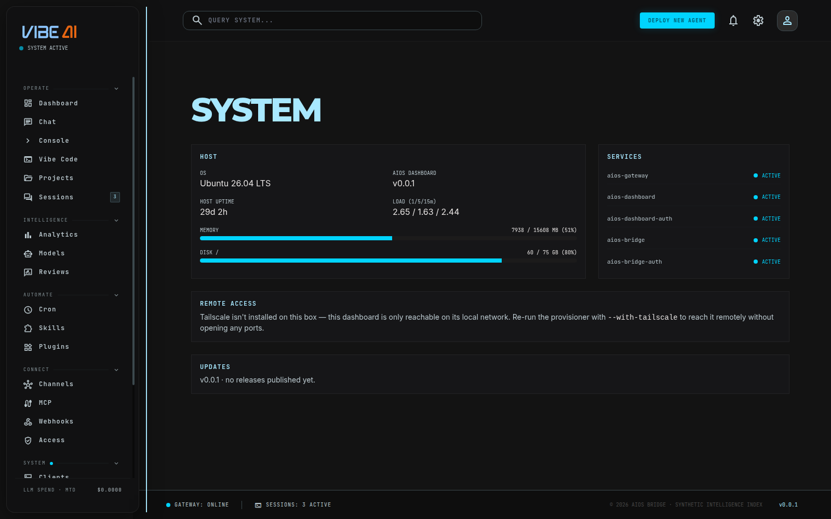Click Ubuntu 26.04 LTS OS value
831x519 pixels.
[235, 184]
